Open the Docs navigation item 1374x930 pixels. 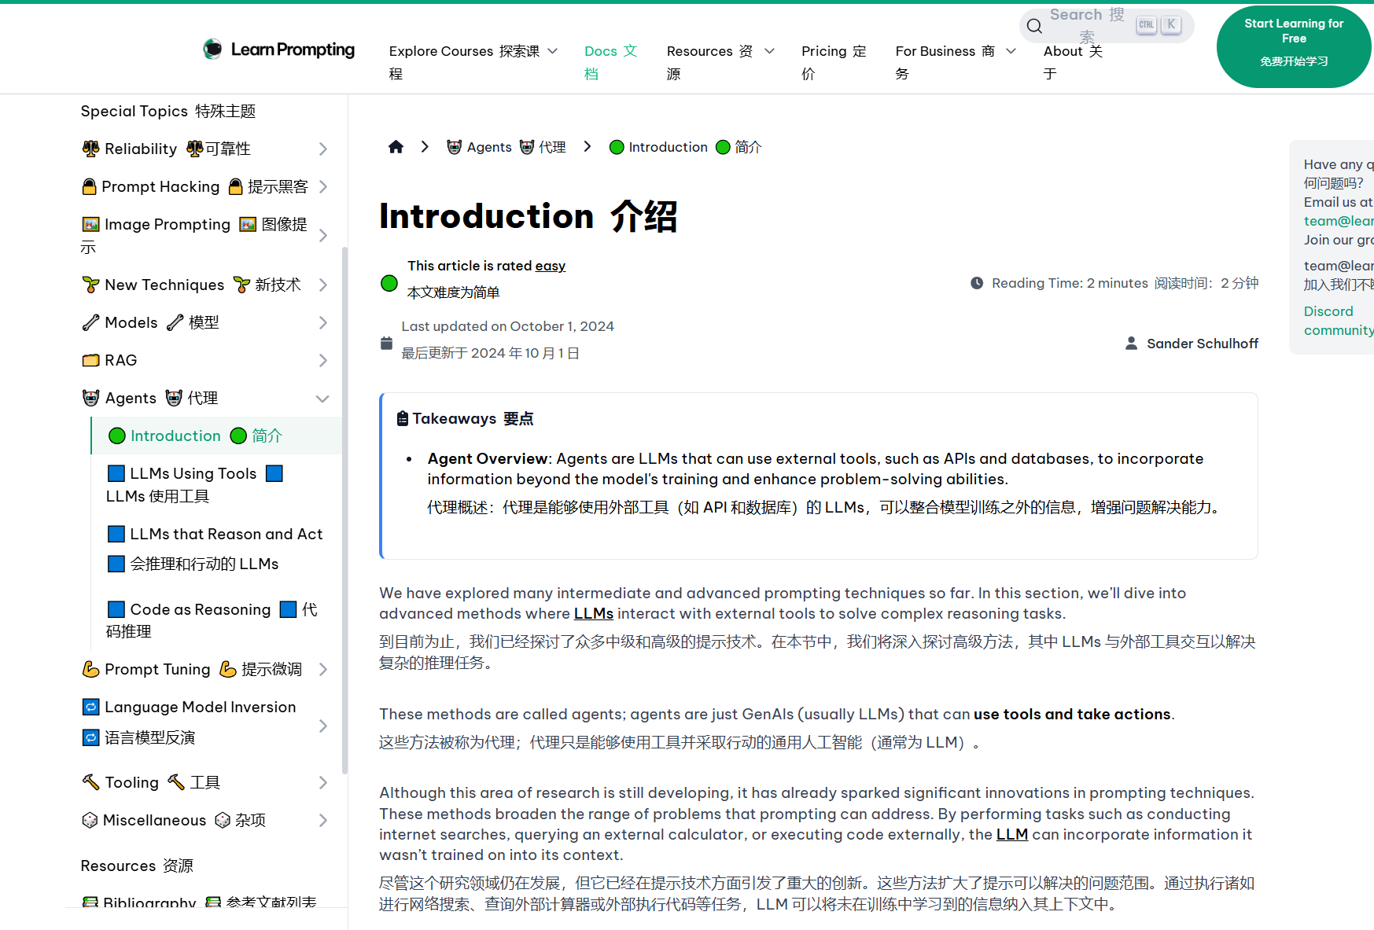611,61
